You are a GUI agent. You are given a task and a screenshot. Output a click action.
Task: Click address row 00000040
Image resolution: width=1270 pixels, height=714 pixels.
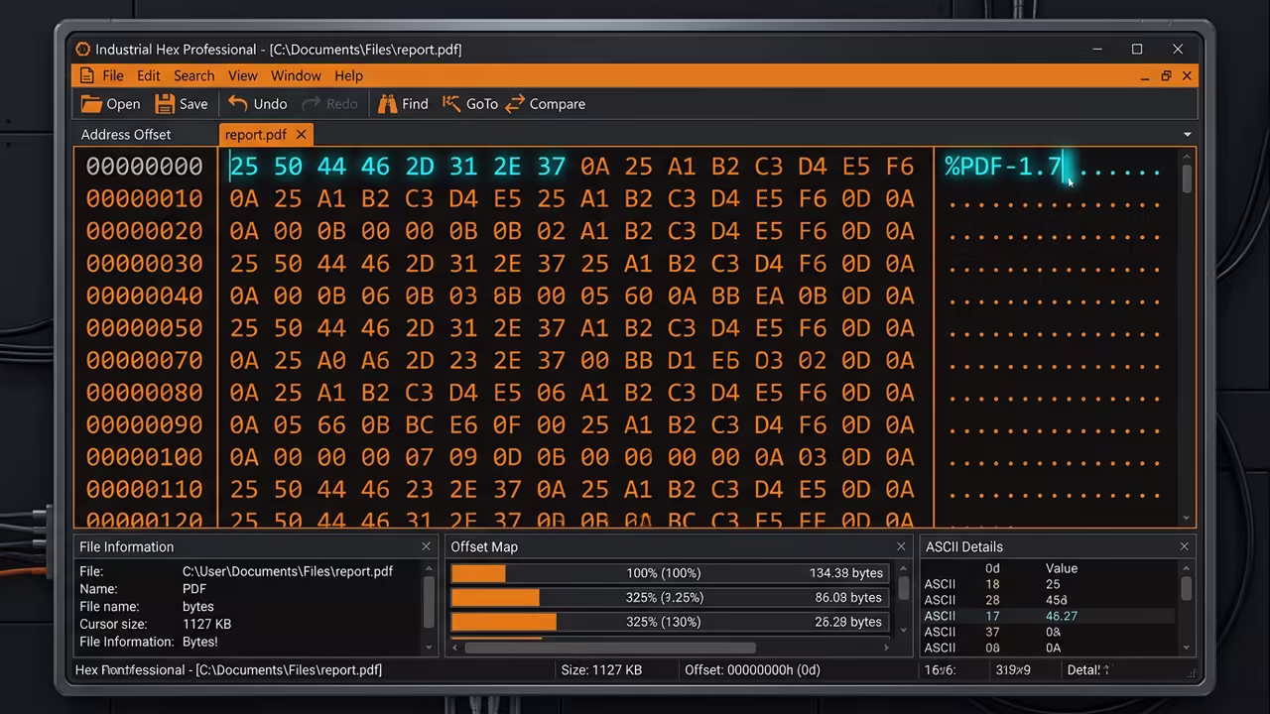[x=144, y=296]
